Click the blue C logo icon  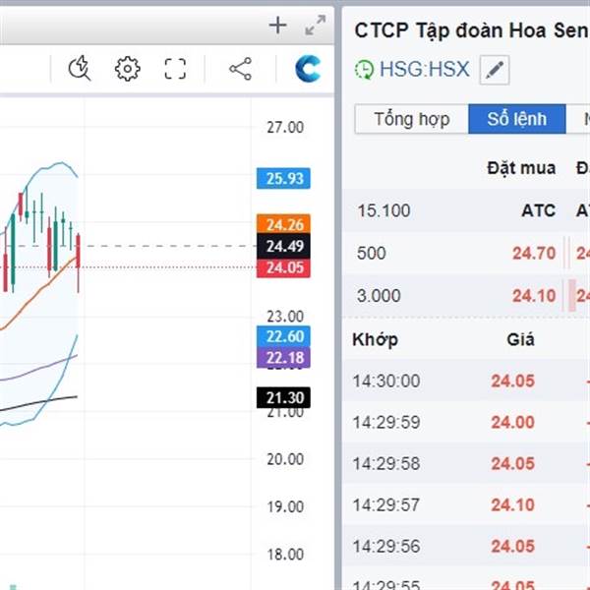pyautogui.click(x=308, y=69)
